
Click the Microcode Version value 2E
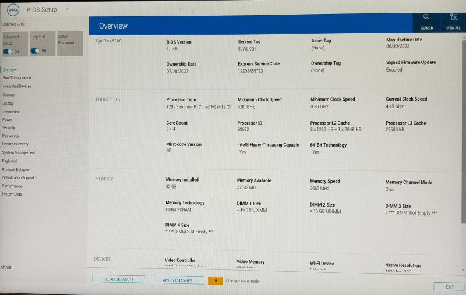(x=168, y=151)
